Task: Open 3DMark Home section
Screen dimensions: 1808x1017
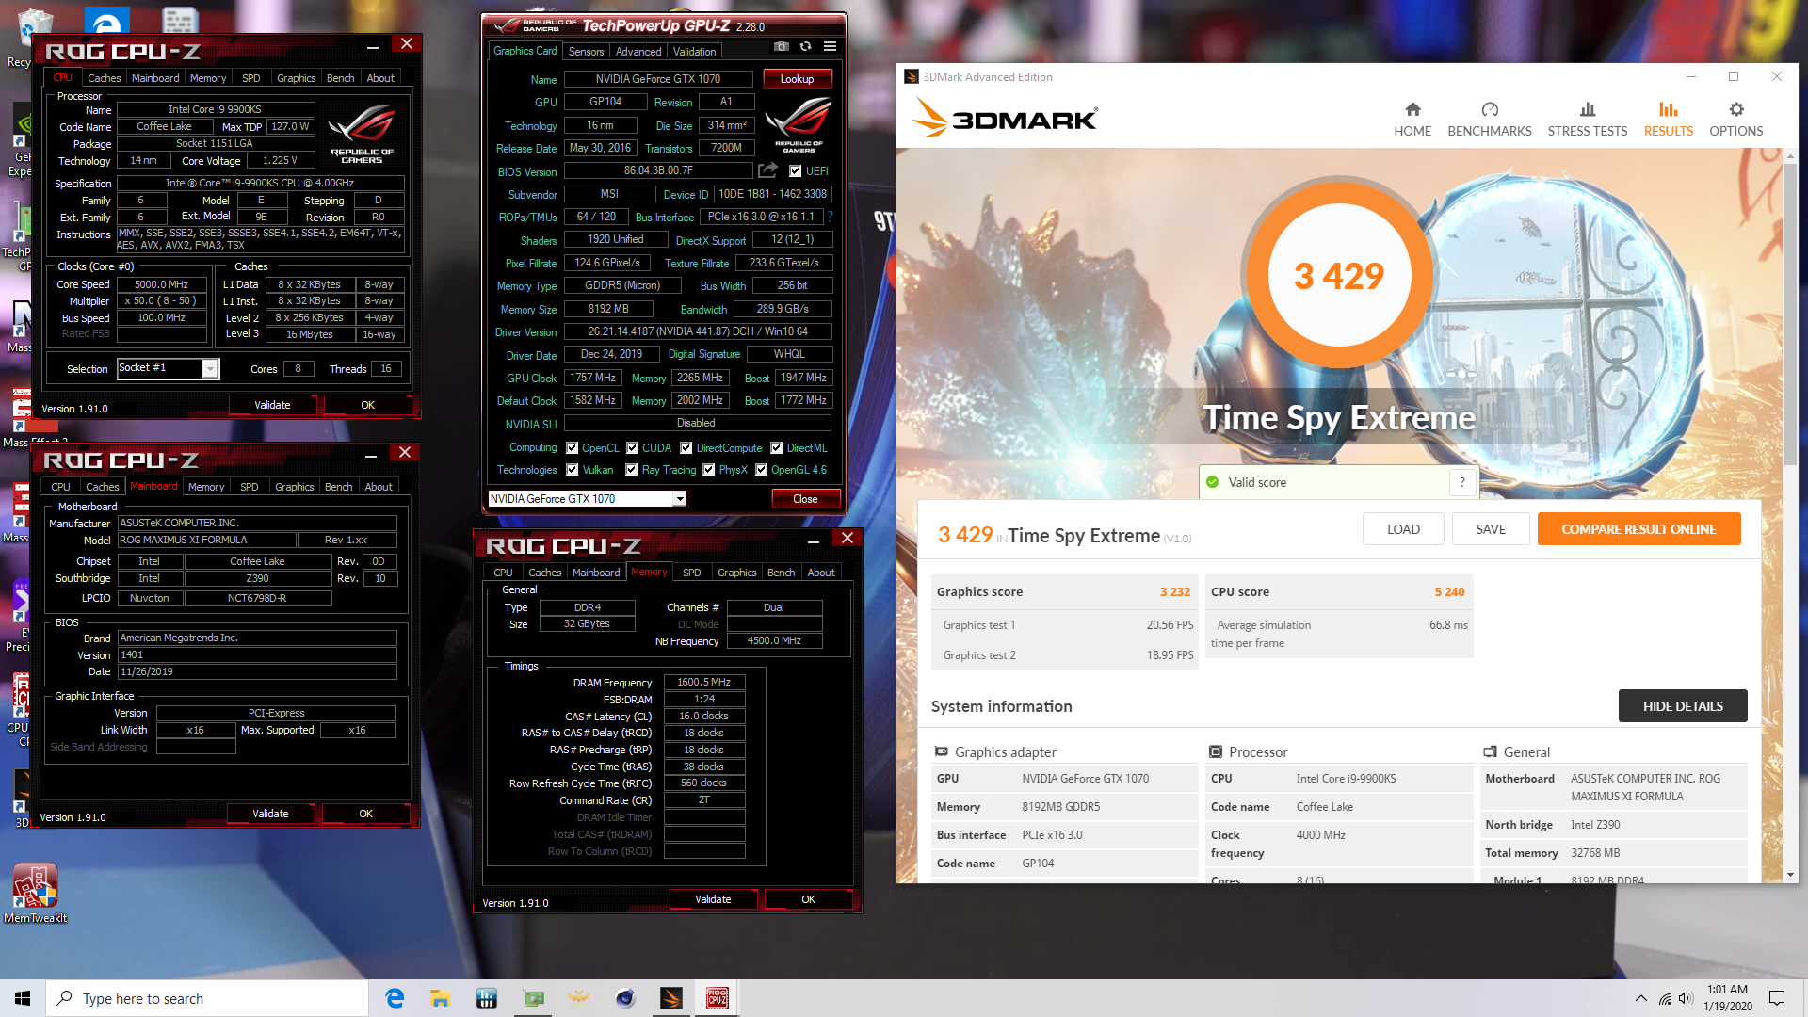Action: click(1412, 120)
